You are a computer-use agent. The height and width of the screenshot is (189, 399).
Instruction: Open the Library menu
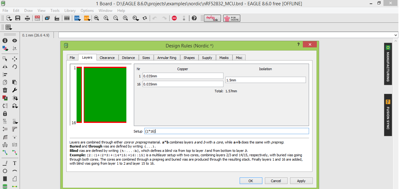(x=70, y=11)
